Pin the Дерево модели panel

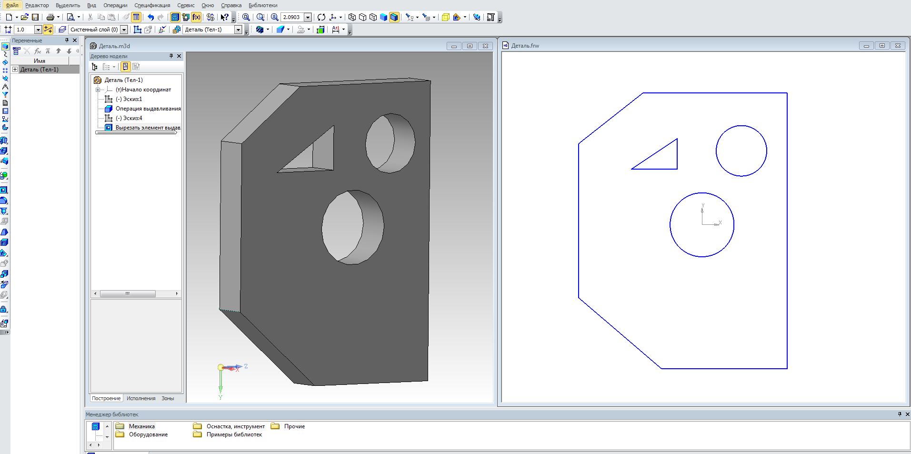171,56
